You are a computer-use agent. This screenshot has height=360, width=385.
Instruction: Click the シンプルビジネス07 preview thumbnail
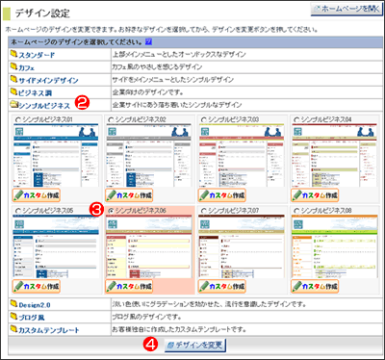[242, 246]
